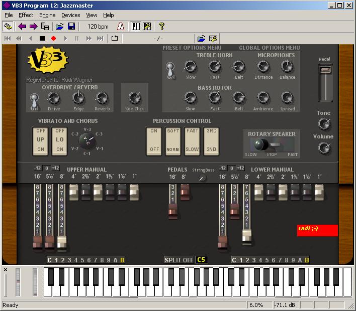Toggle percussion ON/OFF tab

154,141
